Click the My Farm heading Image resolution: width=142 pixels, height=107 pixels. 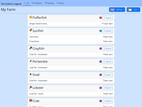(x=8, y=10)
